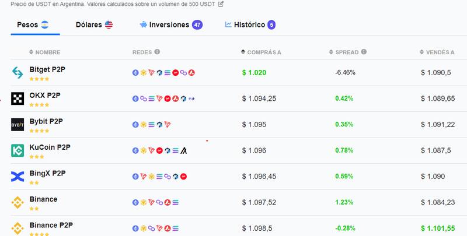Viewport: 467px width, 236px height.
Task: Click Bitget P2P buy price $ 1.020
Action: [x=254, y=73]
